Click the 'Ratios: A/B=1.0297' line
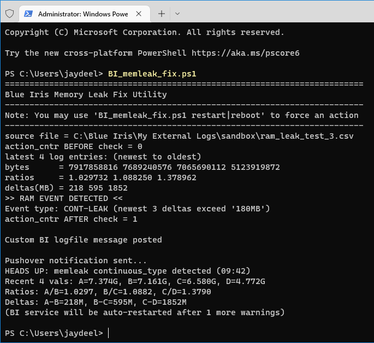374x343 pixels. coord(108,292)
